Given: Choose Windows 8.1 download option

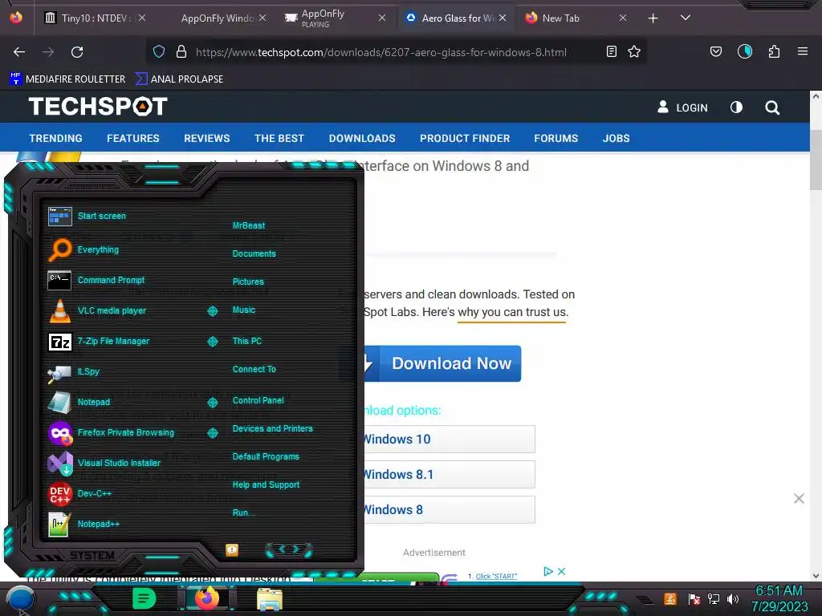Looking at the screenshot, I should pyautogui.click(x=449, y=475).
